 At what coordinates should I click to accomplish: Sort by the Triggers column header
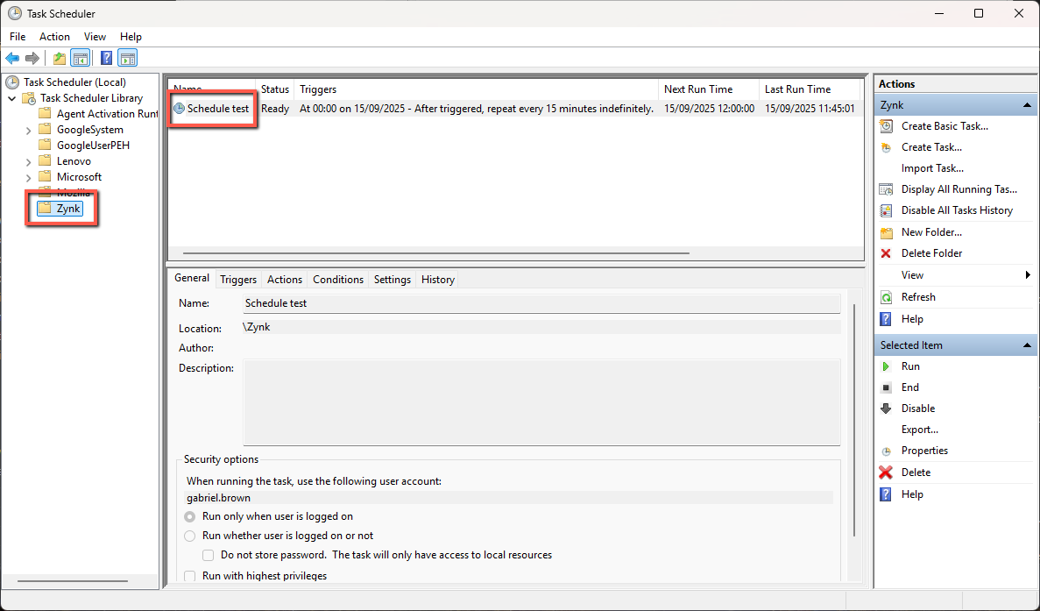[x=477, y=89]
